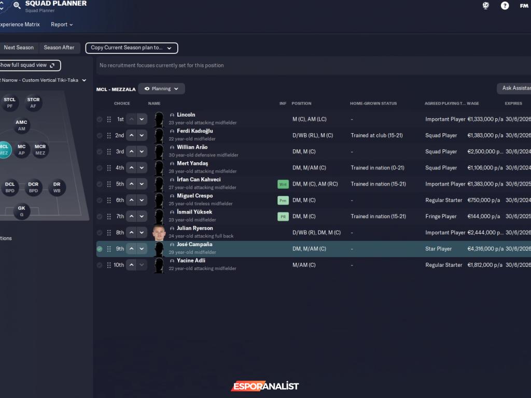Image resolution: width=531 pixels, height=398 pixels.
Task: Select the AMC position circle on pitch
Action: pyautogui.click(x=21, y=125)
